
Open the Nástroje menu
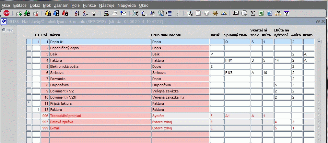(107, 6)
